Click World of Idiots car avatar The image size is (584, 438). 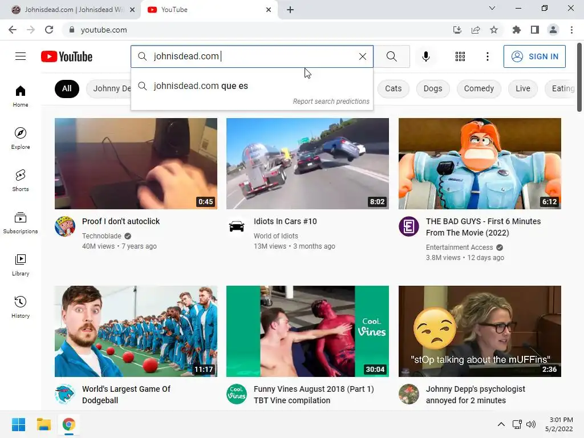coord(237,226)
